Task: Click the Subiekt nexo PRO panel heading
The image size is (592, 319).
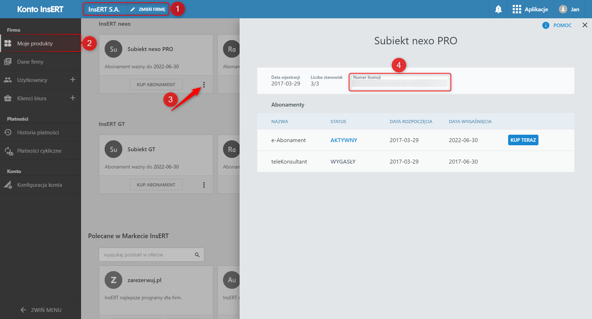Action: (x=416, y=41)
